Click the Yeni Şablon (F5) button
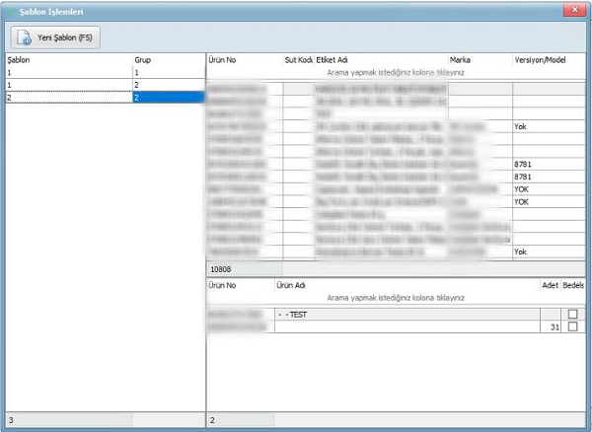 click(x=55, y=37)
